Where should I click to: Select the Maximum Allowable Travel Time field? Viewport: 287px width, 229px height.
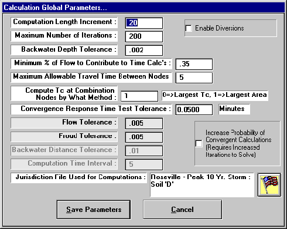194,78
